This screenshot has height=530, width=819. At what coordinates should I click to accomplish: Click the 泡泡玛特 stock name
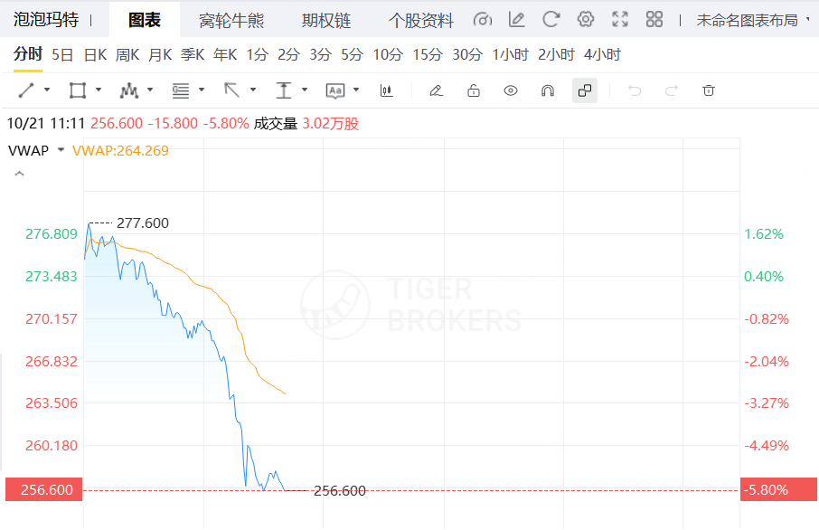pos(46,20)
